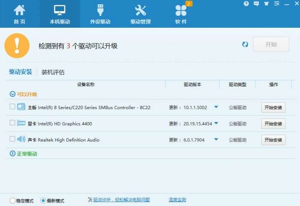Minimize the window
300x206 pixels.
click(x=287, y=4)
